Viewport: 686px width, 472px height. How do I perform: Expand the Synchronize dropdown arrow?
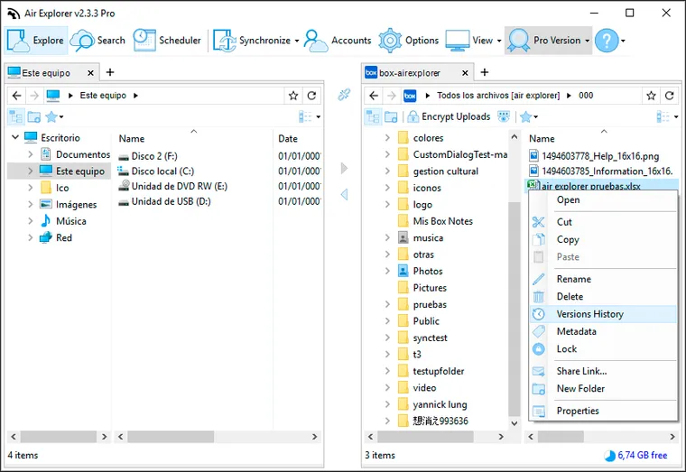pos(297,41)
